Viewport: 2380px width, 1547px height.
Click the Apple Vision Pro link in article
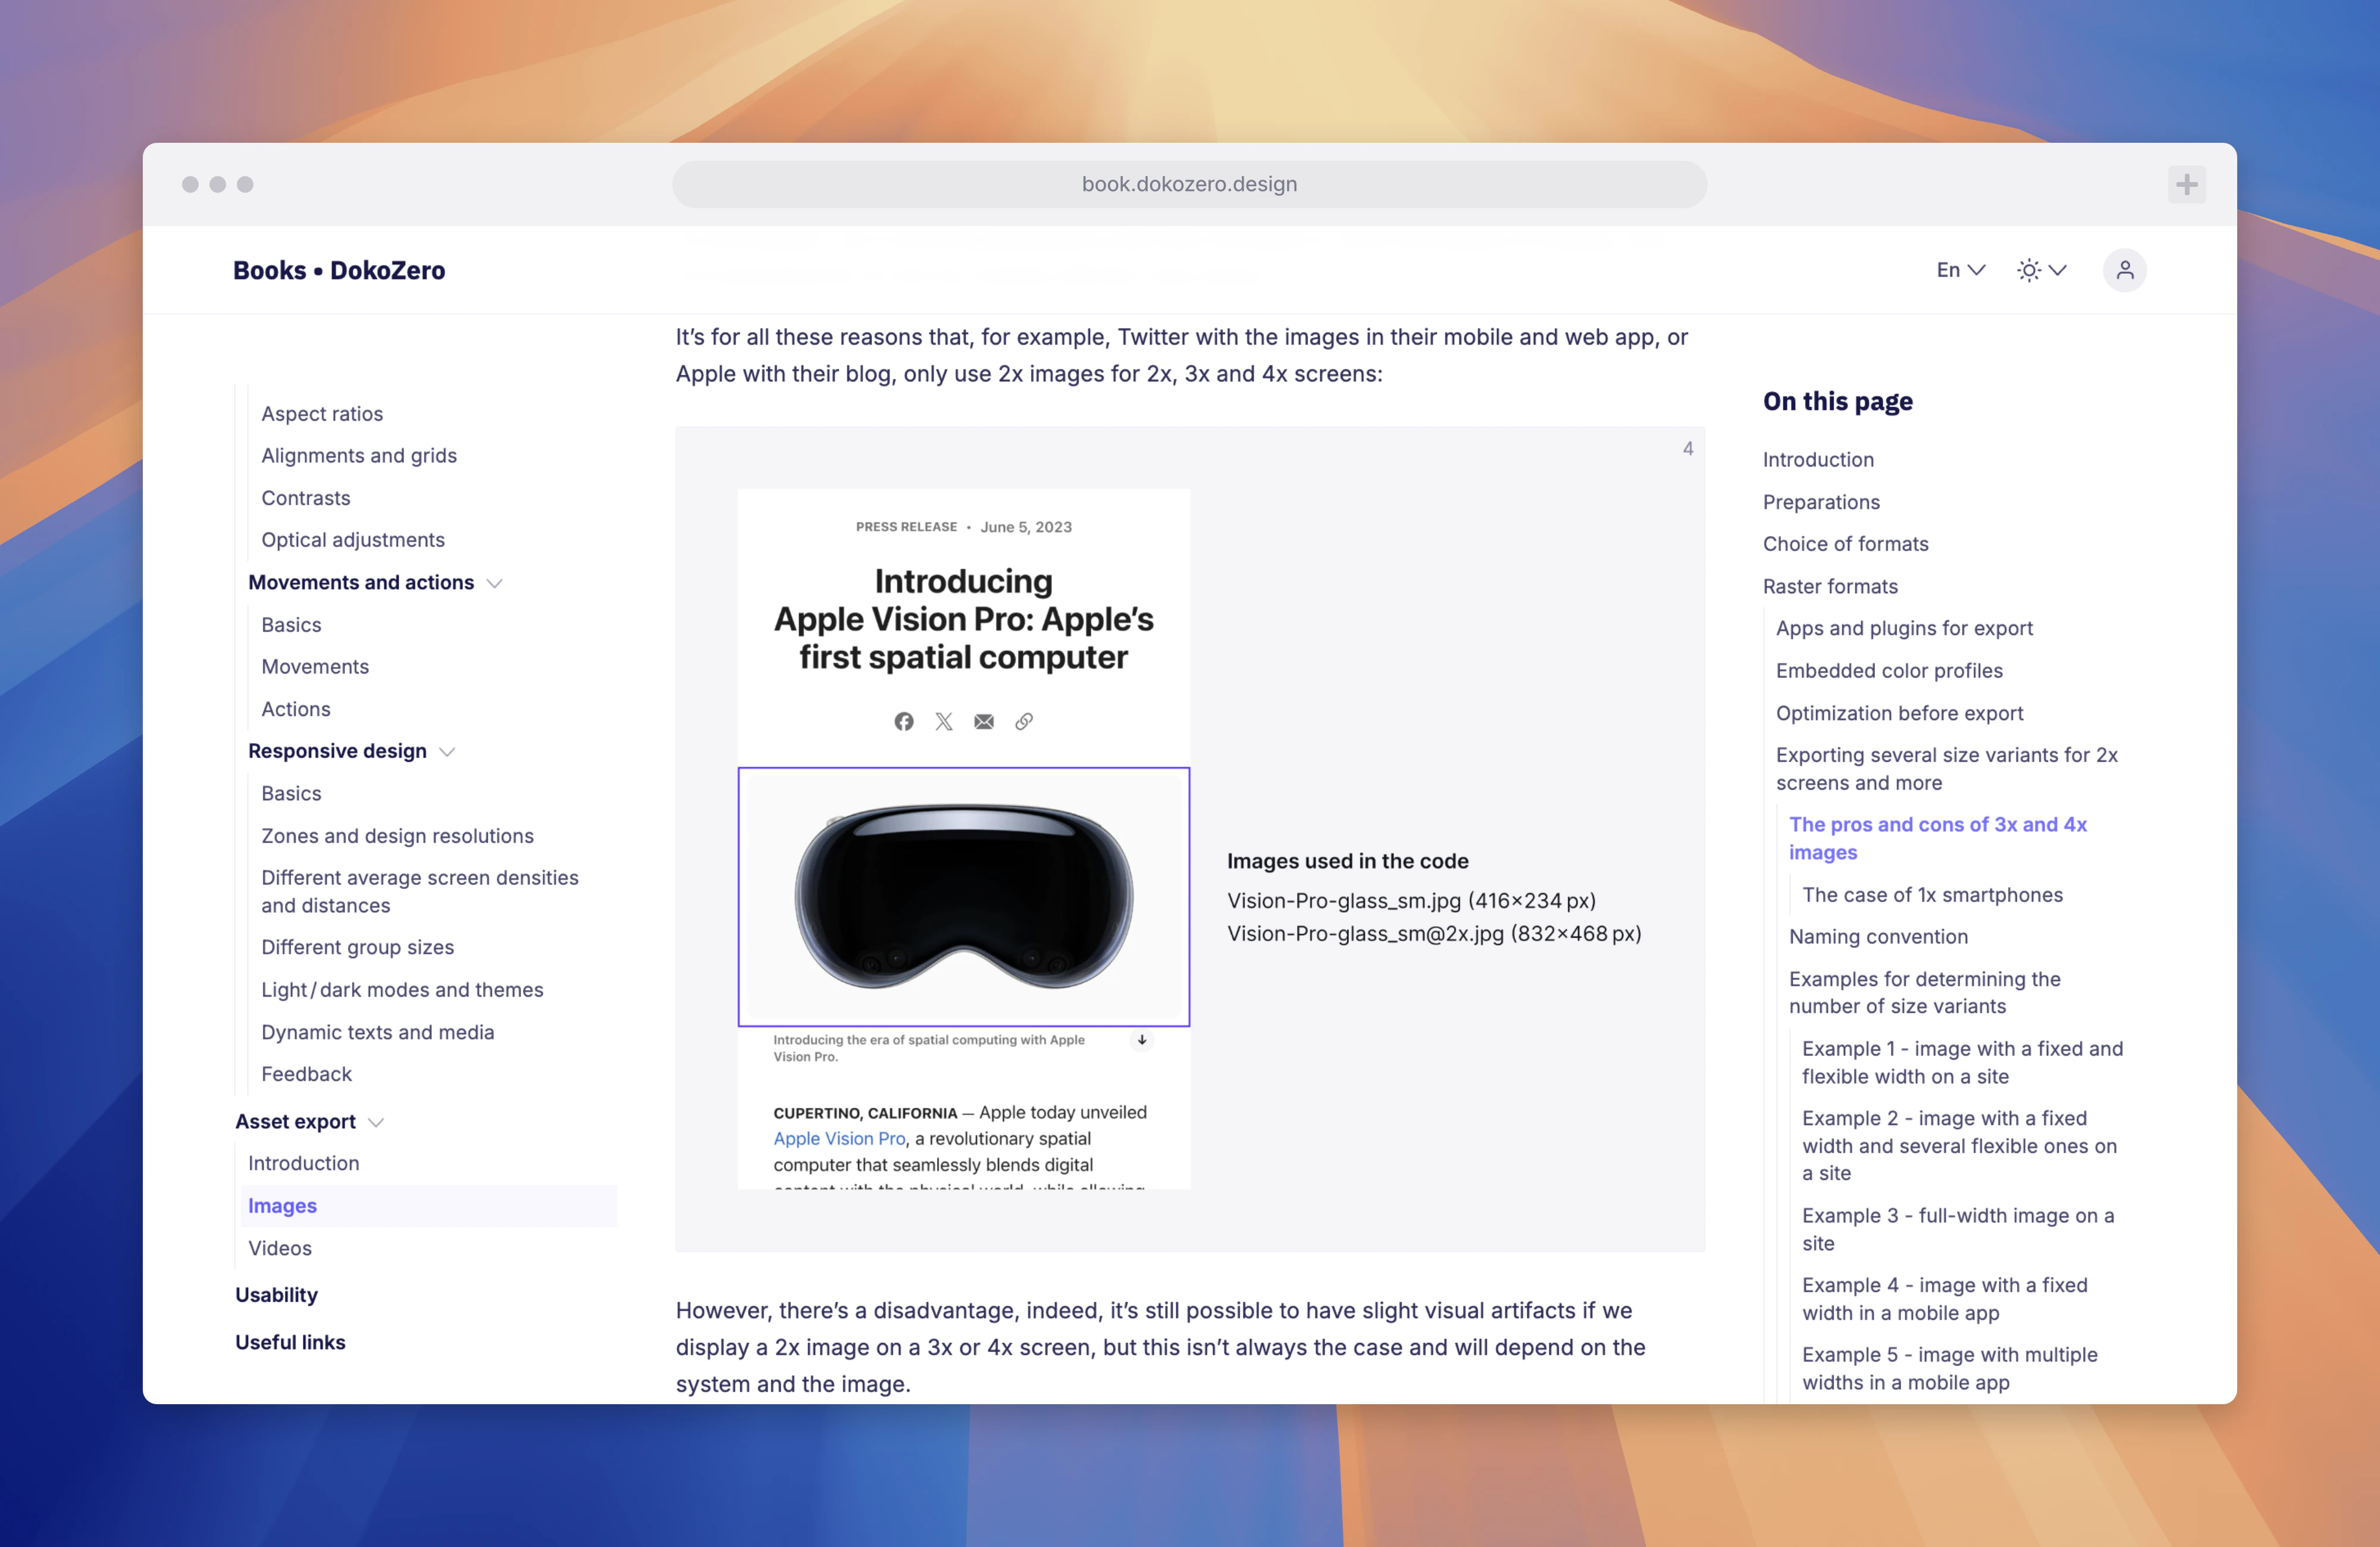pos(839,1138)
